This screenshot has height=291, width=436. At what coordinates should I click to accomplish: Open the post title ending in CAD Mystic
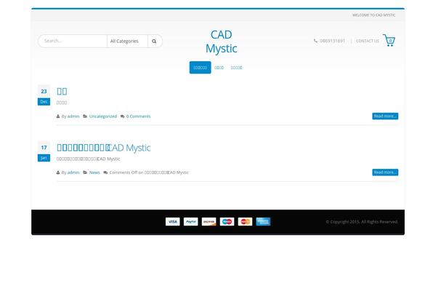click(103, 148)
